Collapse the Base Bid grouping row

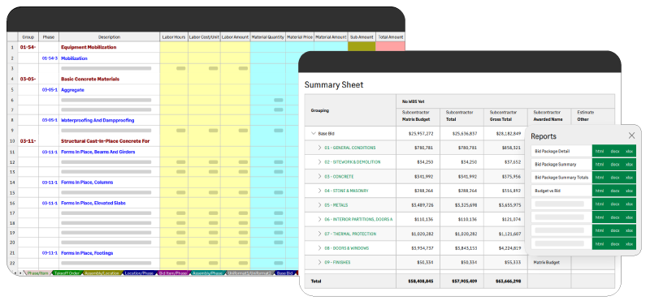click(314, 134)
